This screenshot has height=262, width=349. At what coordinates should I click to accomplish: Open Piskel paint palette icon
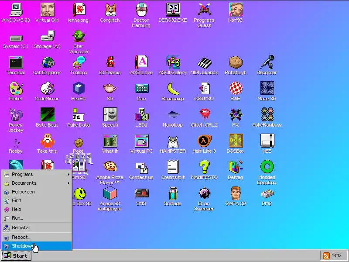click(x=16, y=89)
